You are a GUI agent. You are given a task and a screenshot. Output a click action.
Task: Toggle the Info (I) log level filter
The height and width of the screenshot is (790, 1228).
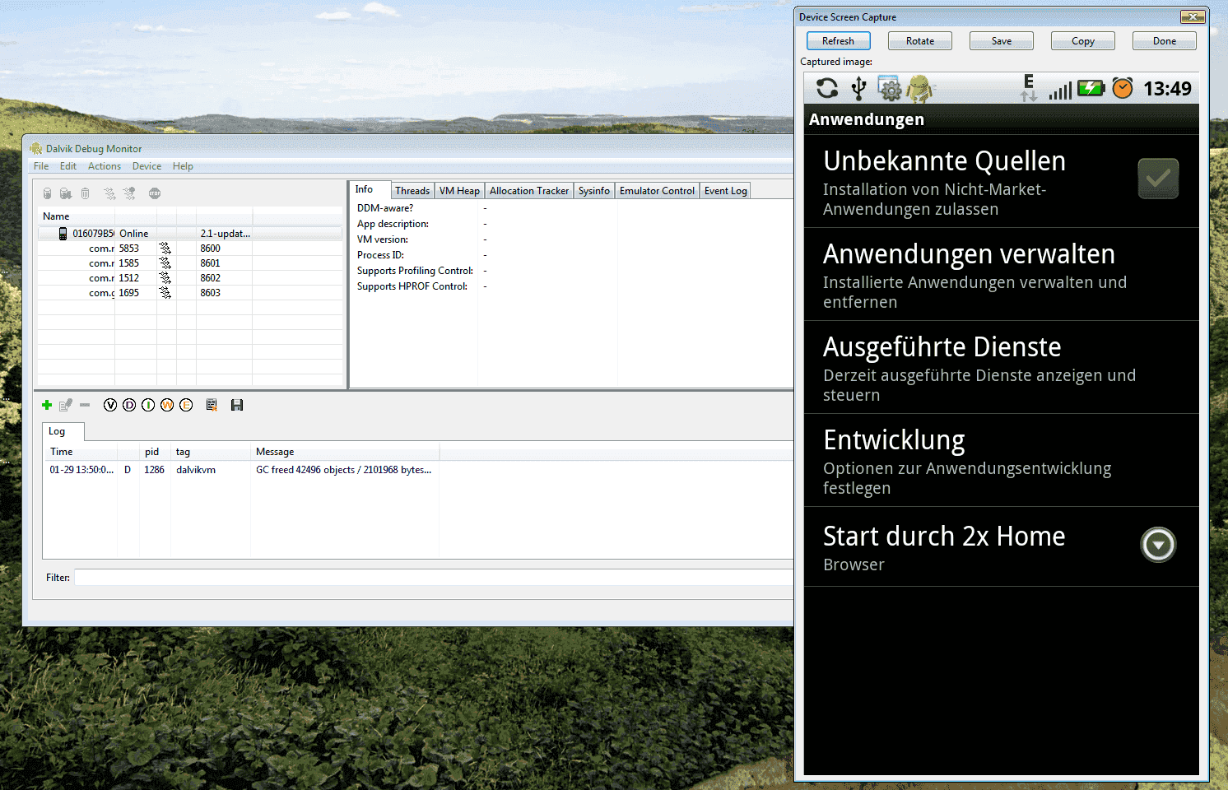pyautogui.click(x=148, y=405)
